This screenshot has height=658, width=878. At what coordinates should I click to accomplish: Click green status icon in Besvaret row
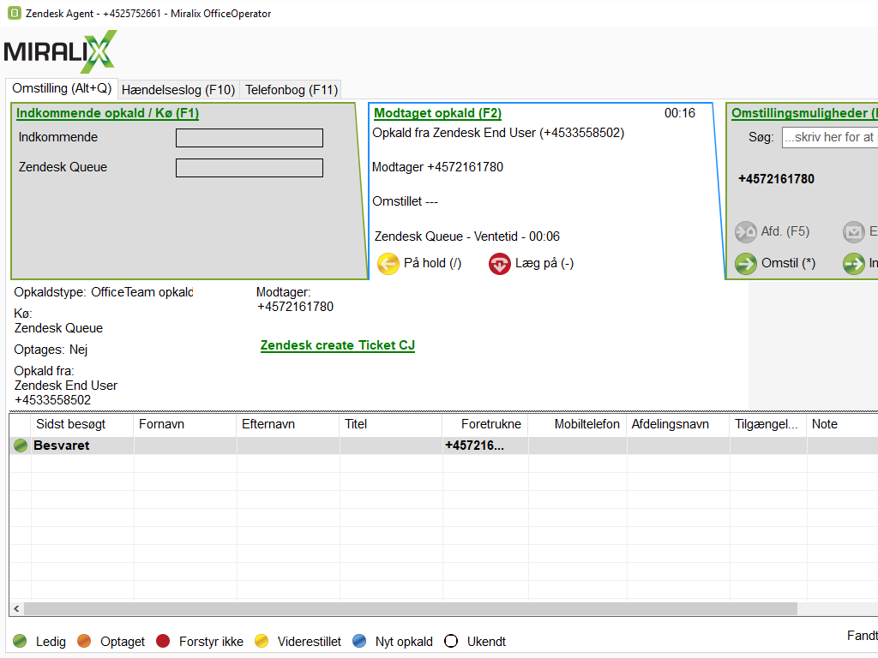pyautogui.click(x=21, y=446)
